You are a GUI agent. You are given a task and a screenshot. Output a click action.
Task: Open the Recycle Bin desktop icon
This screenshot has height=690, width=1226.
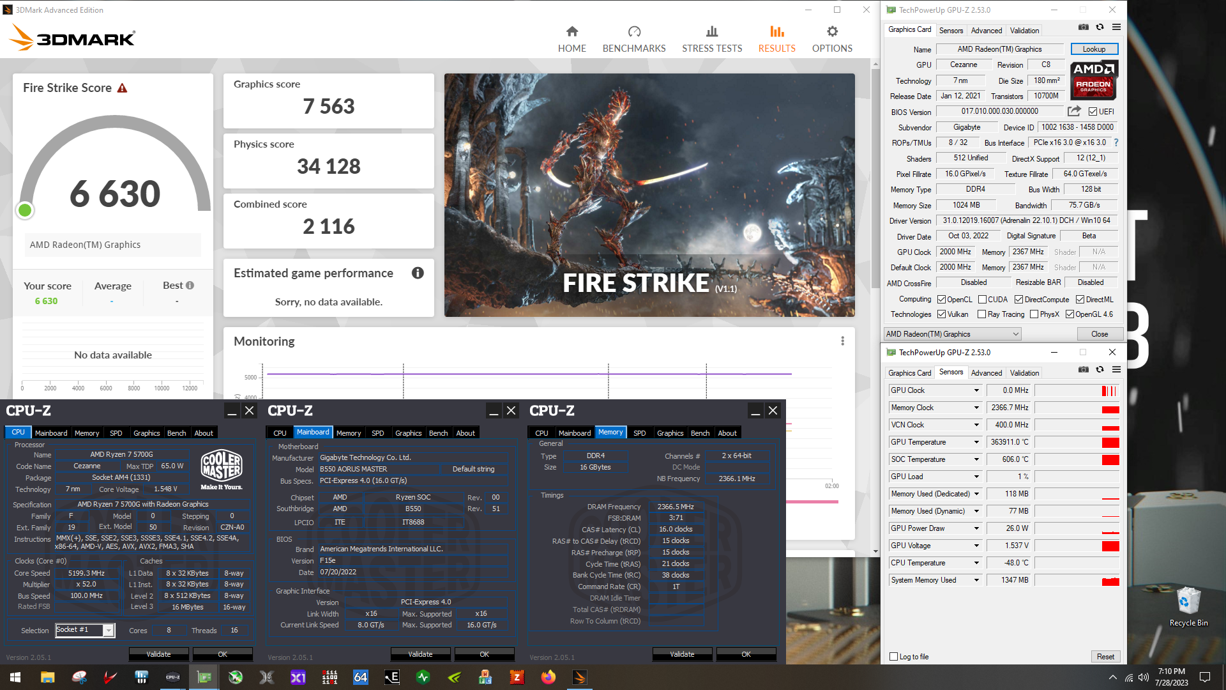click(x=1188, y=606)
